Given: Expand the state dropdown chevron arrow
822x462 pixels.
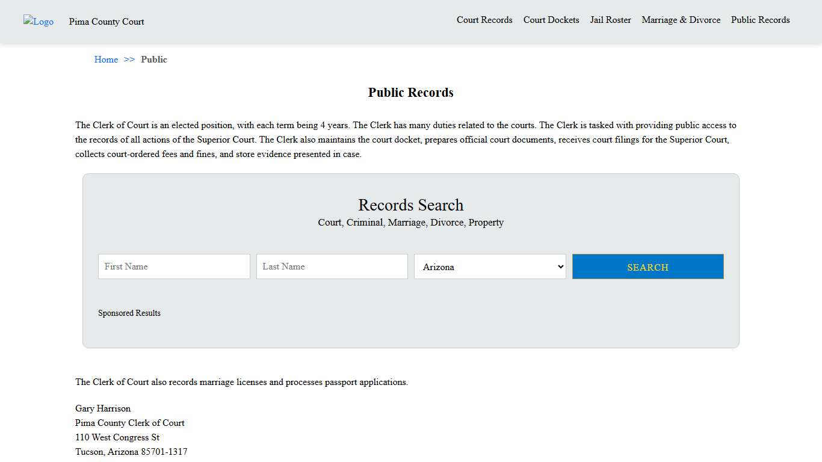Looking at the screenshot, I should coord(559,266).
